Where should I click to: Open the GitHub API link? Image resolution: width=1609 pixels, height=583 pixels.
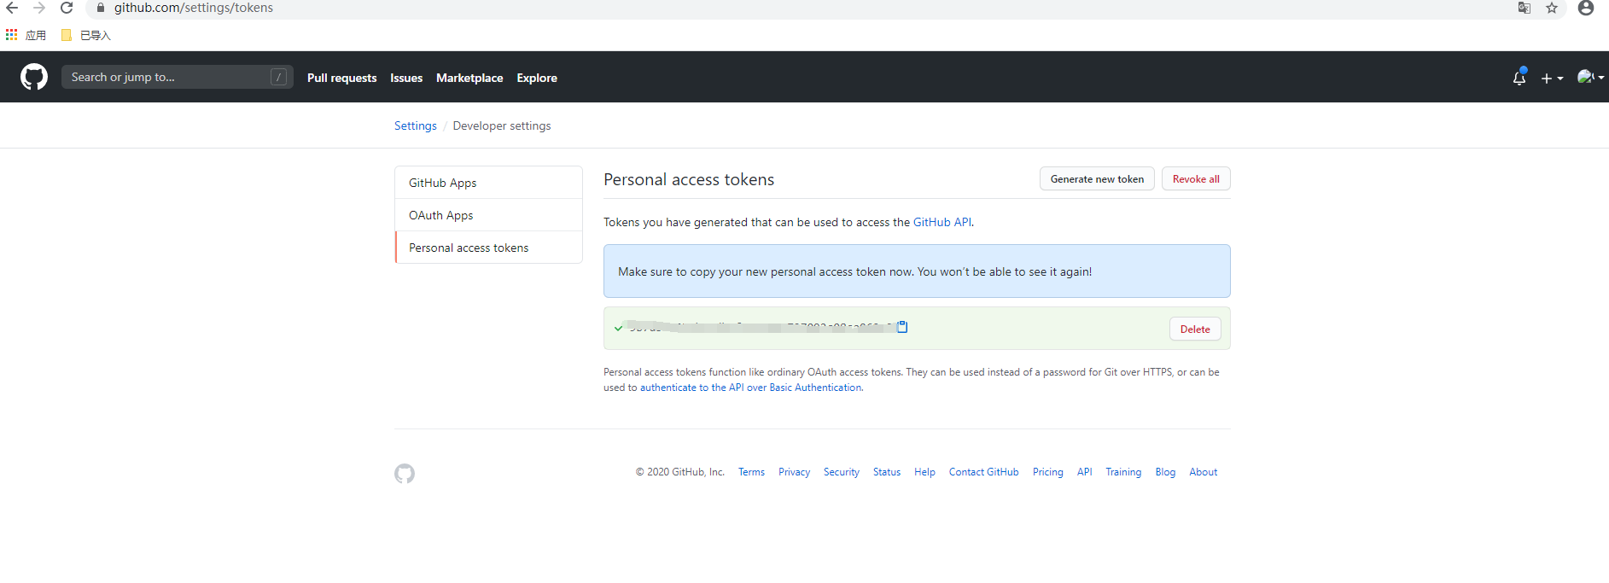pyautogui.click(x=942, y=222)
